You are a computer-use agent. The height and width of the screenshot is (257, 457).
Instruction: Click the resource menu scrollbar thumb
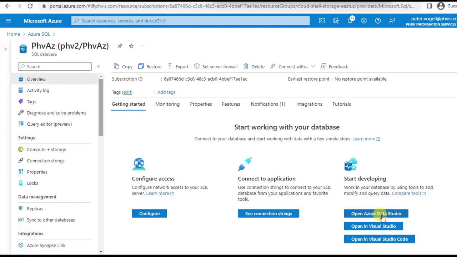click(101, 107)
